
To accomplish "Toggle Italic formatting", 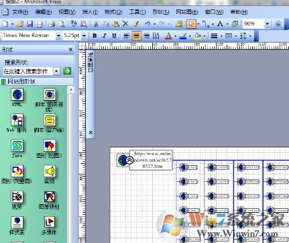I will (105, 36).
